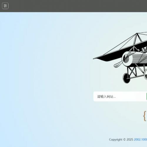
Task: Open the blue 2002.1000 footer link
Action: click(141, 139)
